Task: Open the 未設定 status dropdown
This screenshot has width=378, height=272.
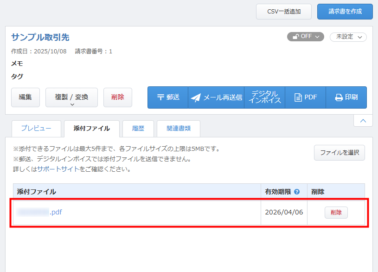Action: [348, 37]
